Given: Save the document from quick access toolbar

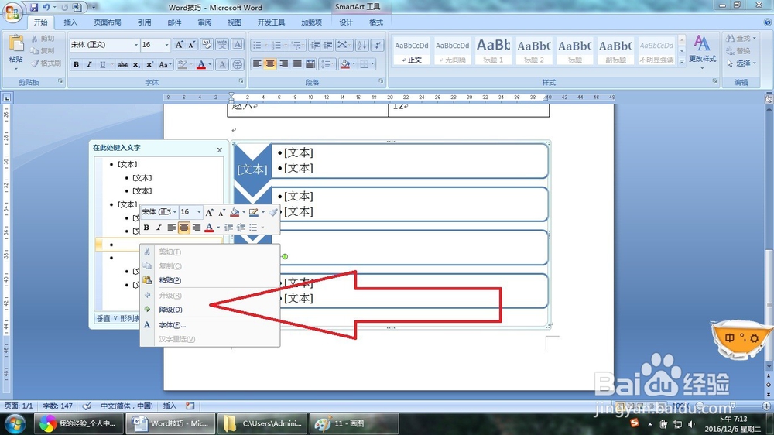Looking at the screenshot, I should [34, 7].
